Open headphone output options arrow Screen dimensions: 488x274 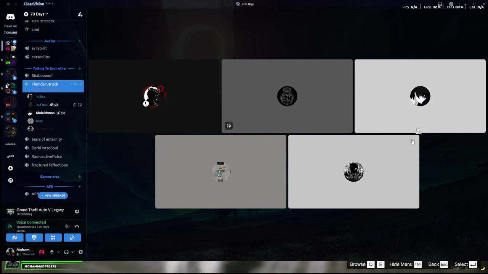click(72, 252)
